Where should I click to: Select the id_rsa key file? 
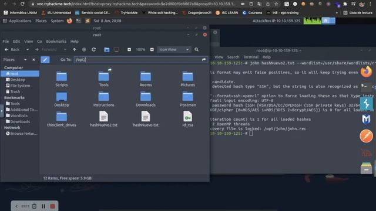[188, 119]
